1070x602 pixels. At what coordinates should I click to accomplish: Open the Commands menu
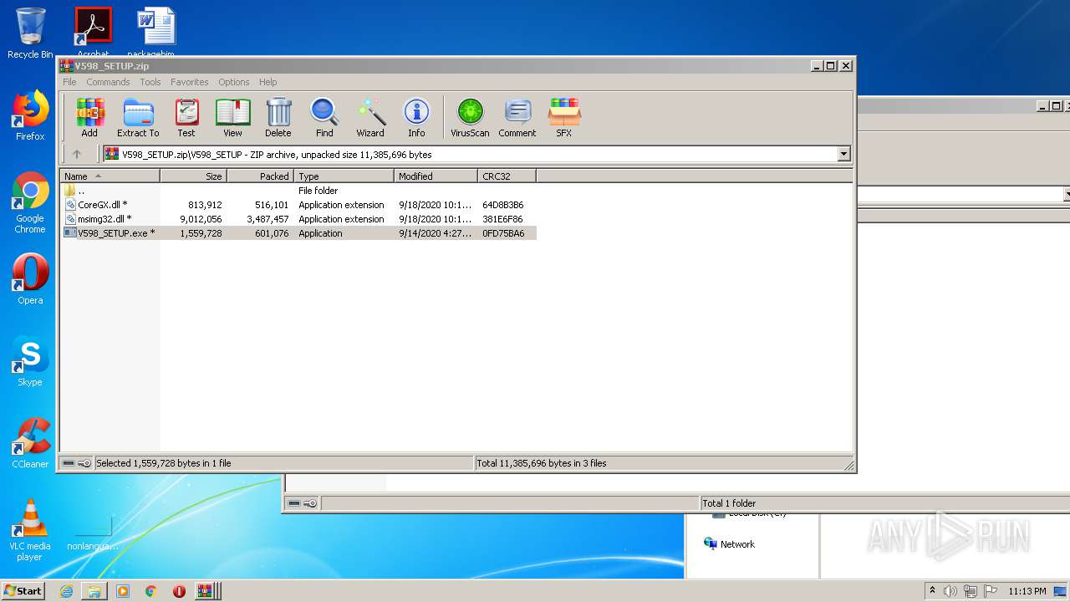(108, 82)
